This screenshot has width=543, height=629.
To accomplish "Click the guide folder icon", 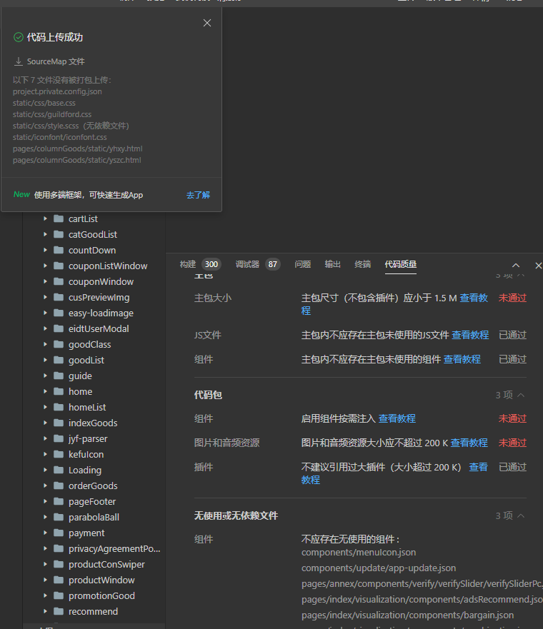I will [59, 376].
